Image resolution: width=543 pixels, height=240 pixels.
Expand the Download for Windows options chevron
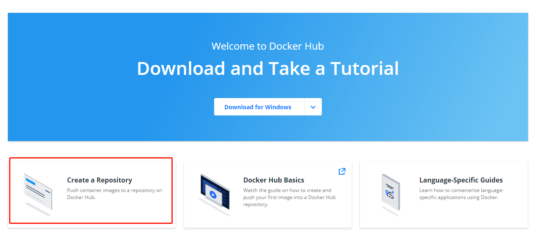(x=313, y=107)
